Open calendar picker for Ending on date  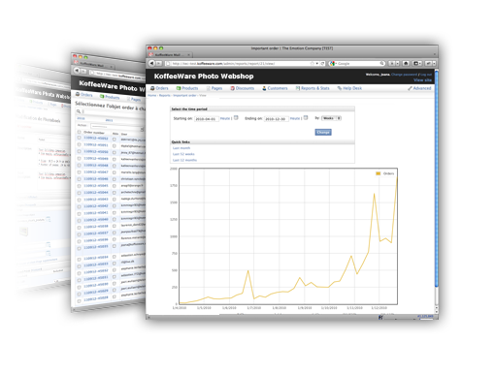(306, 118)
